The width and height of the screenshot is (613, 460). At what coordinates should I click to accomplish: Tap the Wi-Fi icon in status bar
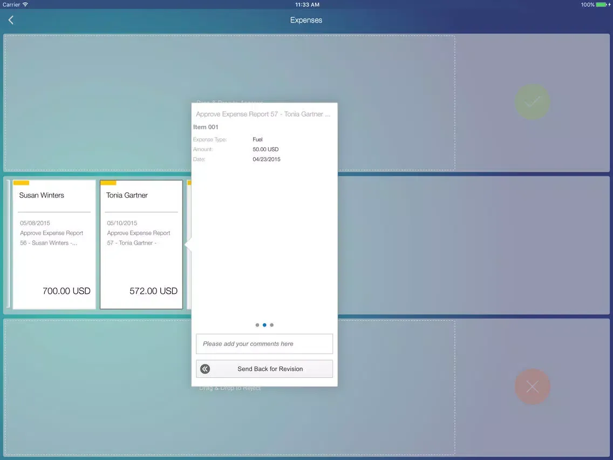tap(25, 5)
